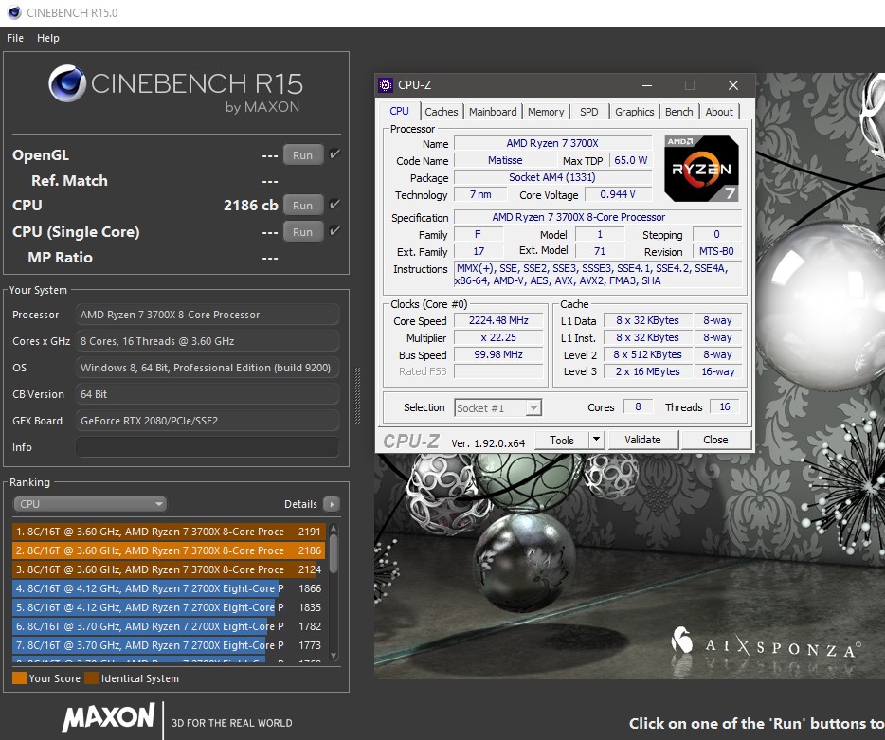Run the OpenGL benchmark
885x740 pixels.
point(302,155)
